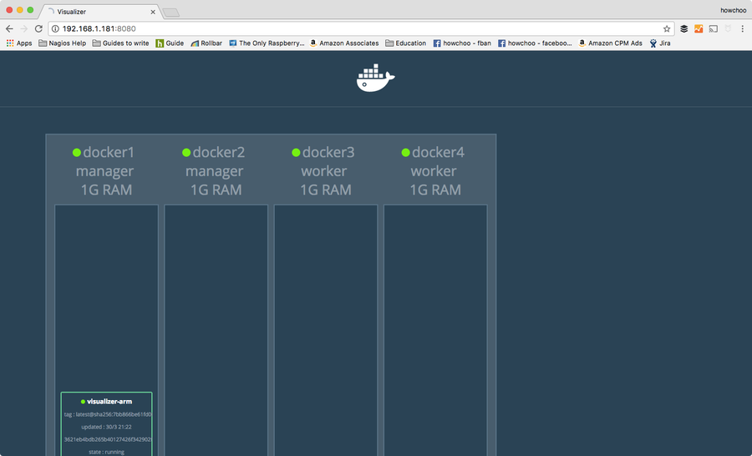The height and width of the screenshot is (456, 752).
Task: Click the address bar showing 192.168.1.181:8080
Action: [x=334, y=28]
